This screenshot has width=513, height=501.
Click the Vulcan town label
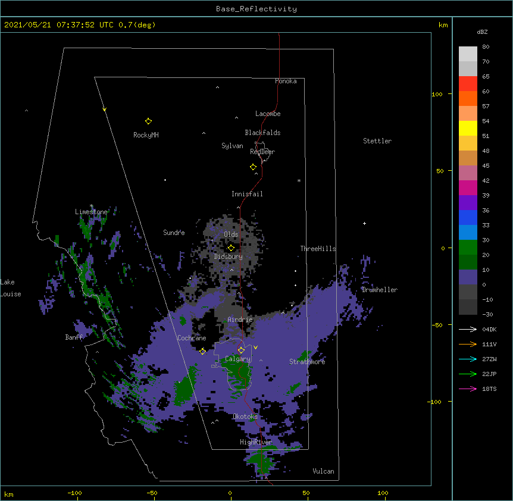point(323,471)
